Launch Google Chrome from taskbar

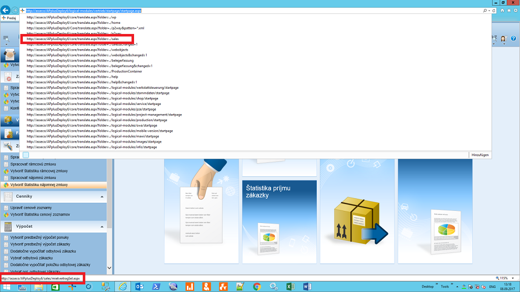point(256,287)
